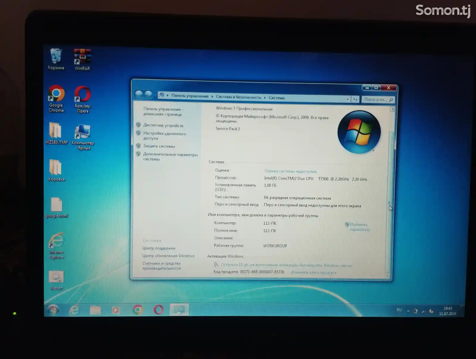Open Счетчики и средства производительности link
The width and height of the screenshot is (476, 359).
click(162, 266)
